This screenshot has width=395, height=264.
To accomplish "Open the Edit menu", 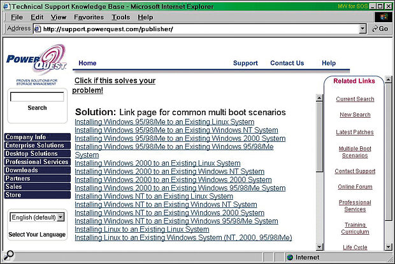I will 37,17.
